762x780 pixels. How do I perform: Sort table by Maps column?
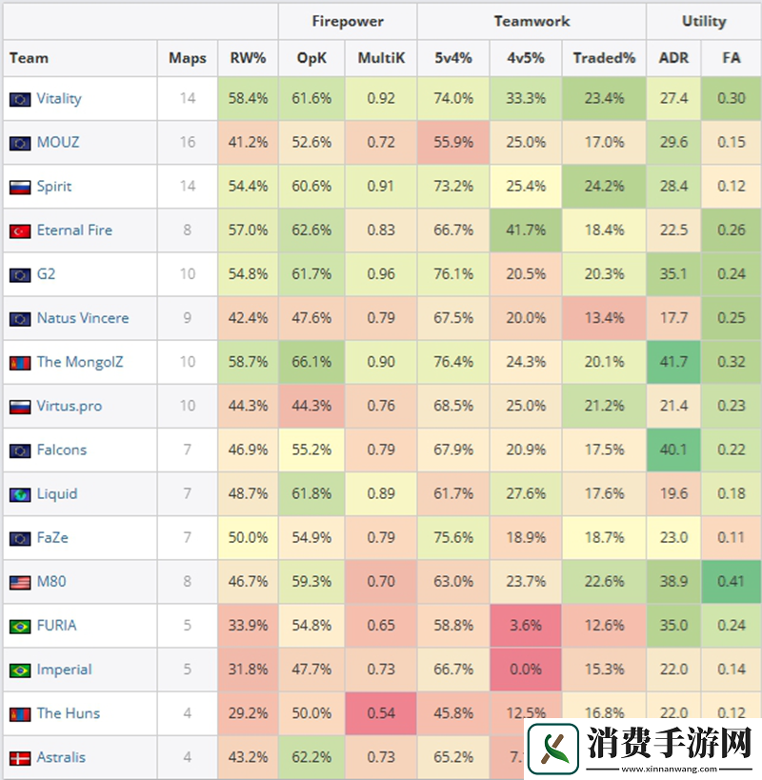(188, 58)
